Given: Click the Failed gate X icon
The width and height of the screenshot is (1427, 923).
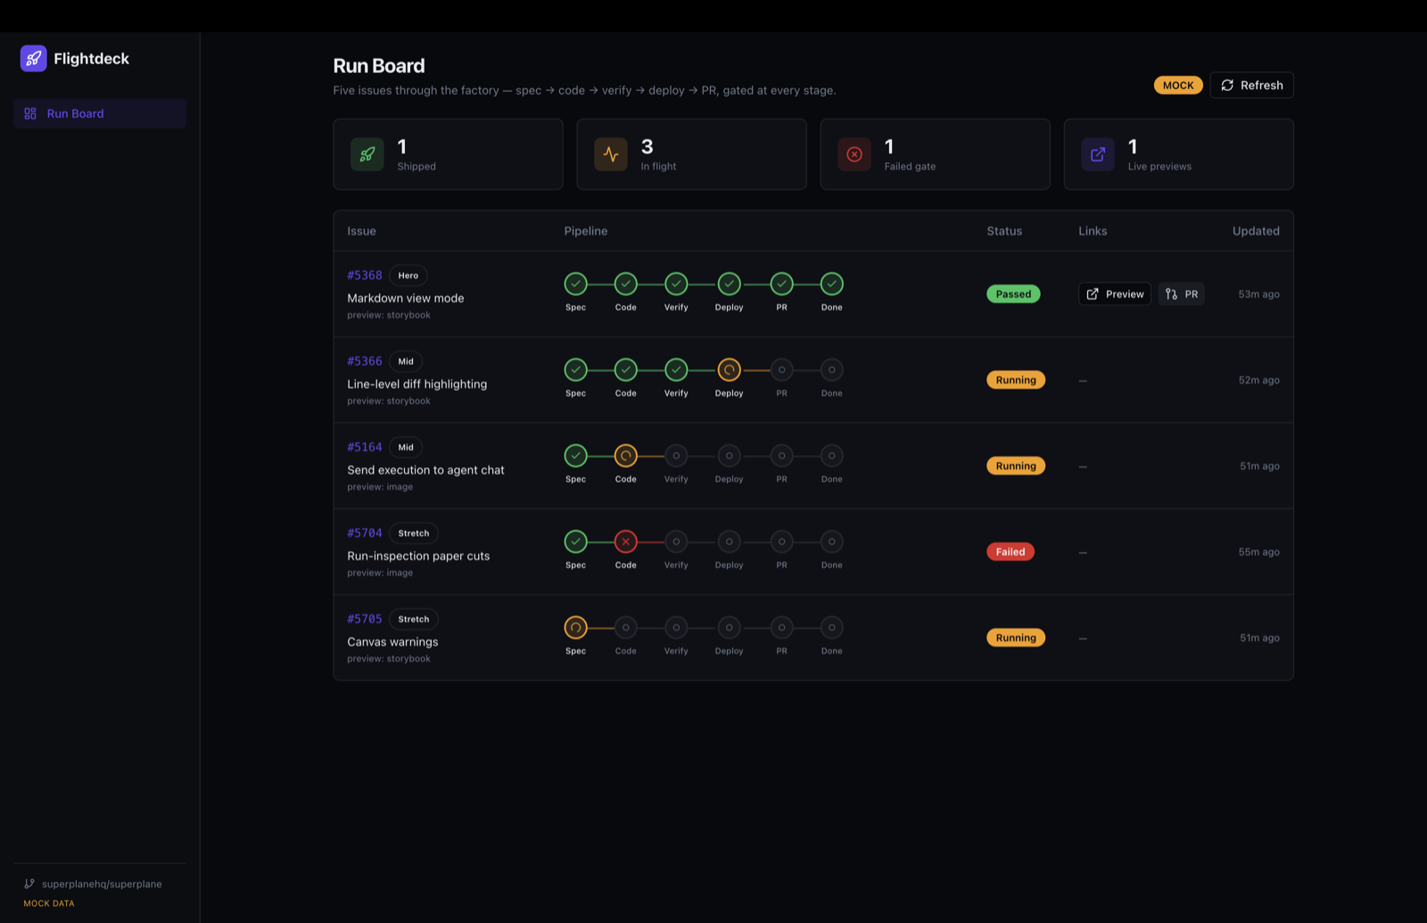Looking at the screenshot, I should click(854, 154).
